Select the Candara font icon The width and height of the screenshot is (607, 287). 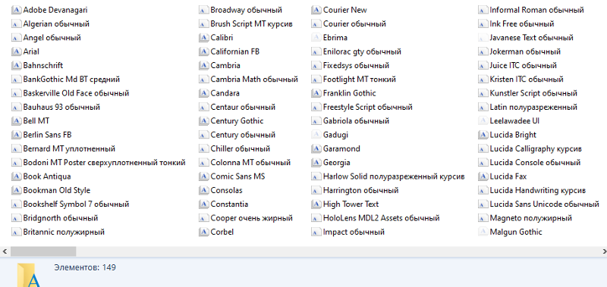(203, 93)
